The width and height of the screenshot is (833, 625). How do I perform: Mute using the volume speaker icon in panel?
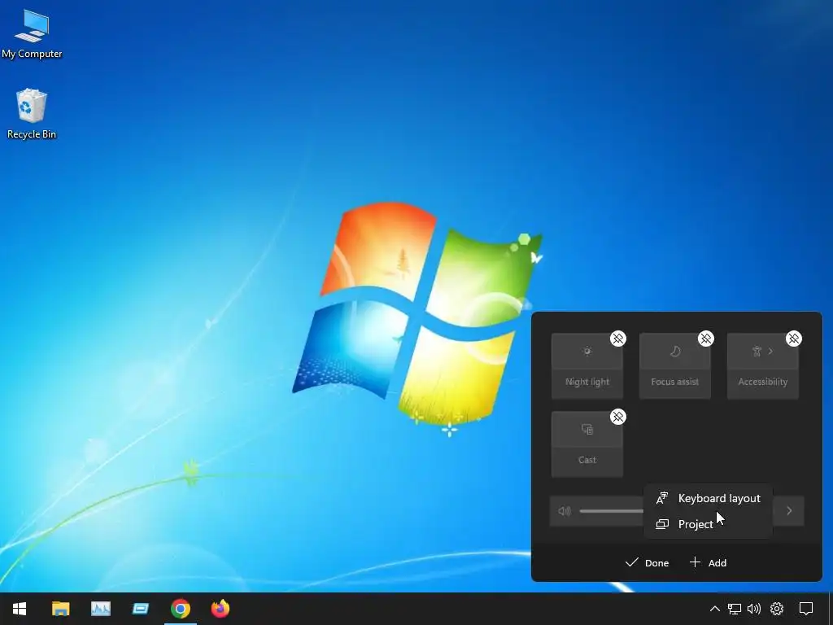coord(565,511)
